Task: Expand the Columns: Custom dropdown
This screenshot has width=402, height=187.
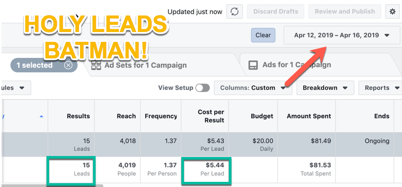Action: 253,88
